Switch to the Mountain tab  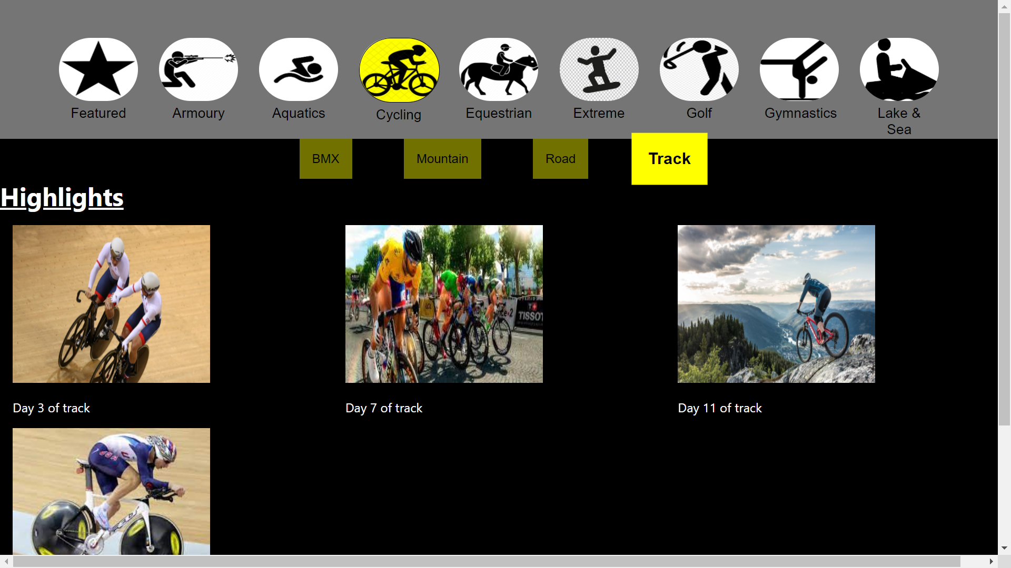pyautogui.click(x=442, y=159)
